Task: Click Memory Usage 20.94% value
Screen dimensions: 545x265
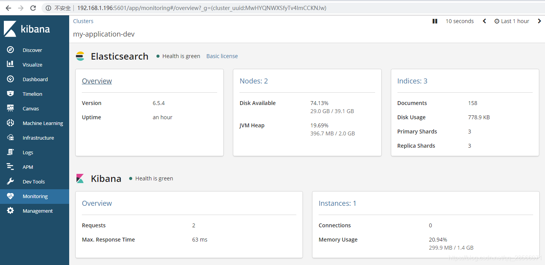Action: click(438, 240)
